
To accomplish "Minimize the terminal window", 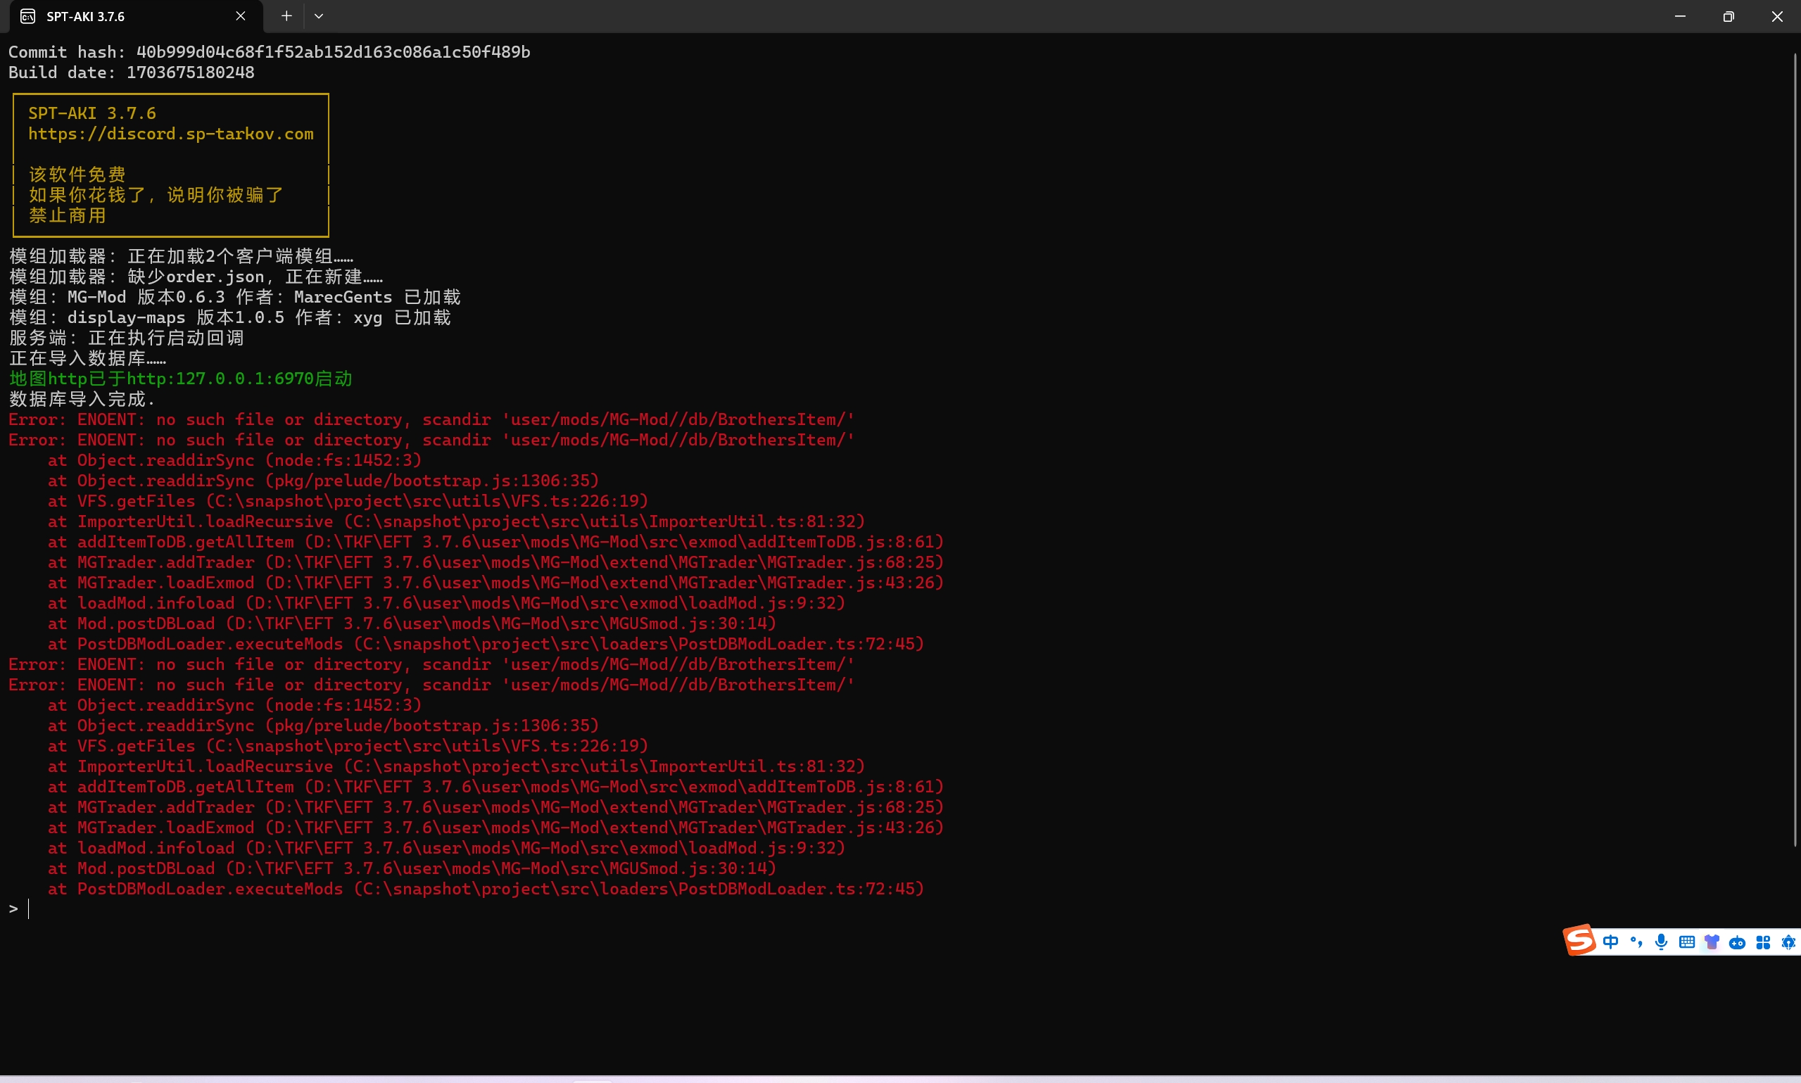I will click(x=1680, y=16).
